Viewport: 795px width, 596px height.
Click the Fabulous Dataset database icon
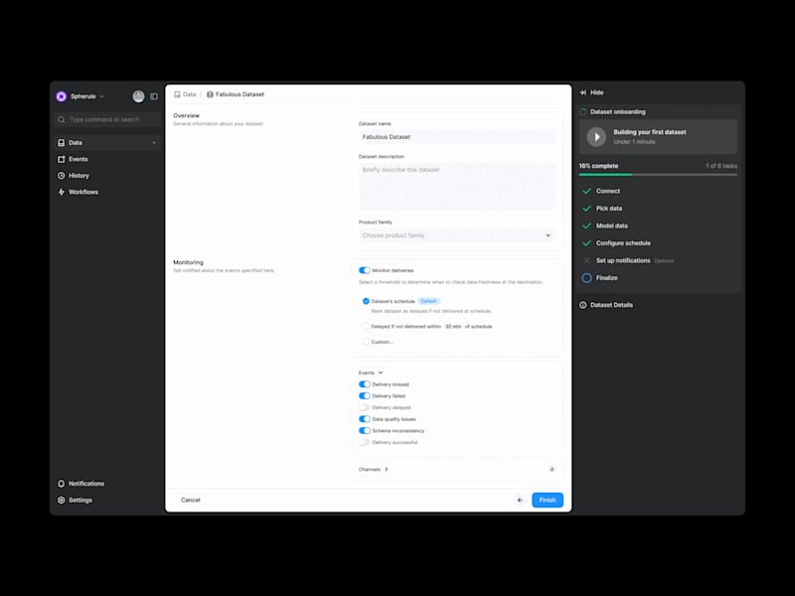(210, 94)
